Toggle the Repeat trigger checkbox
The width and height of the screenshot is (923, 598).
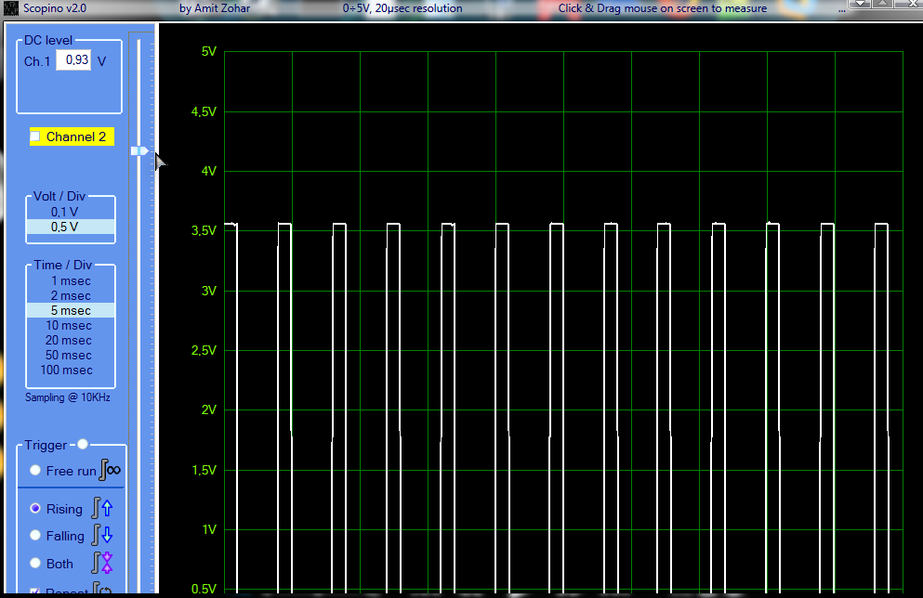click(35, 591)
